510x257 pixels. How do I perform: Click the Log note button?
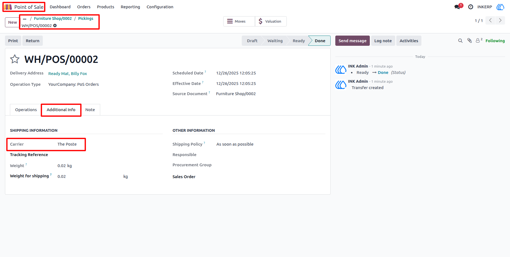(x=383, y=41)
